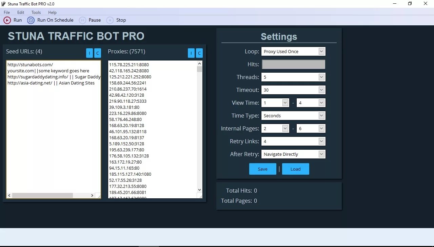Screen dimensions: 434x247
Task: Click proxy 42.98.42.120:3128
Action: point(126,95)
